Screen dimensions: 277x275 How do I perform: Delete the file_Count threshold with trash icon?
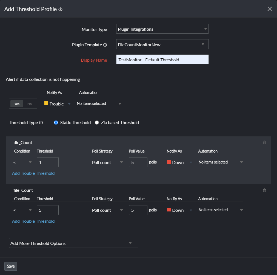264,190
